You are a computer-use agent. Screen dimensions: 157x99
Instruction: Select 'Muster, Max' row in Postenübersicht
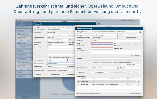[109, 85]
